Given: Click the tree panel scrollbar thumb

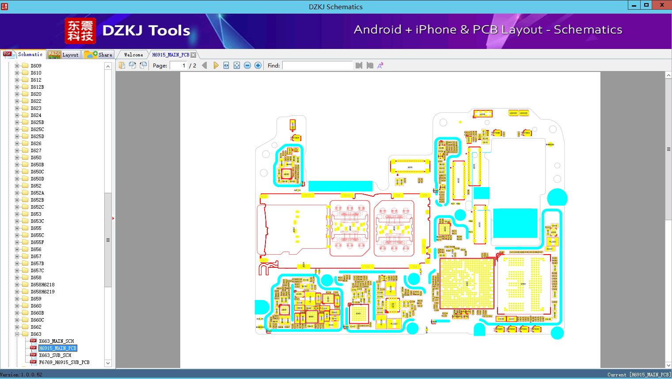Looking at the screenshot, I should 108,240.
